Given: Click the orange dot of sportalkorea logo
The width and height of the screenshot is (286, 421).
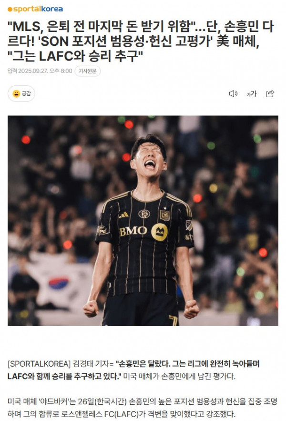Looking at the screenshot, I should pos(10,10).
